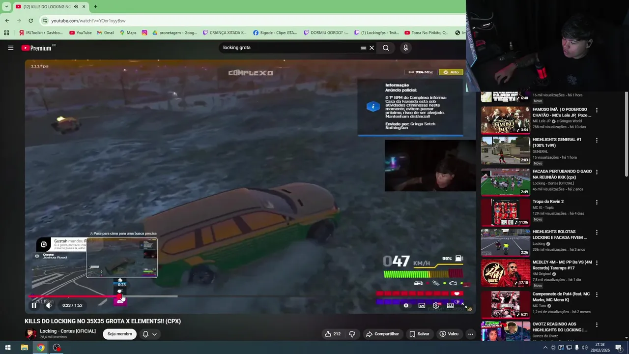Image resolution: width=629 pixels, height=354 pixels.
Task: Open the Windows Start menu
Action: pyautogui.click(x=8, y=348)
